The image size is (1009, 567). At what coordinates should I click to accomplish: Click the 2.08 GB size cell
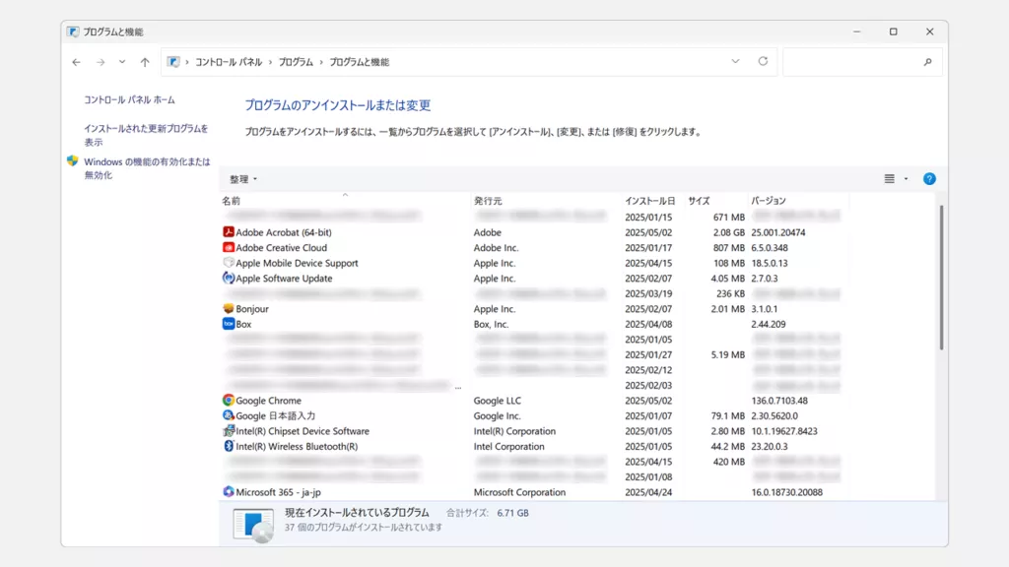tap(728, 232)
